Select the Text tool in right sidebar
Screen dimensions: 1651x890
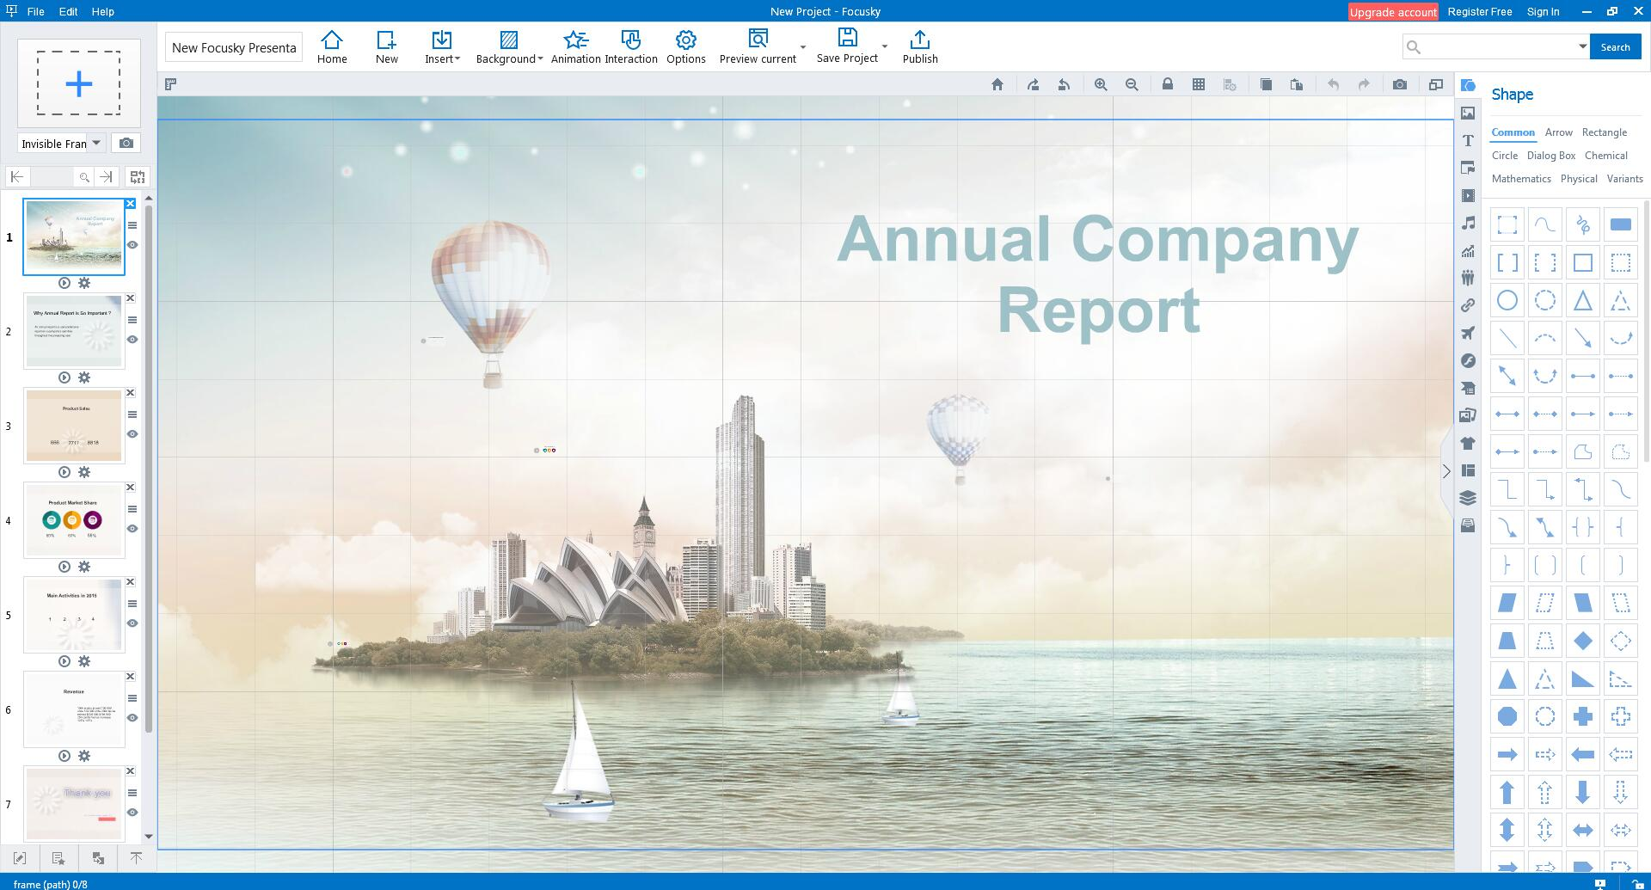pos(1468,141)
